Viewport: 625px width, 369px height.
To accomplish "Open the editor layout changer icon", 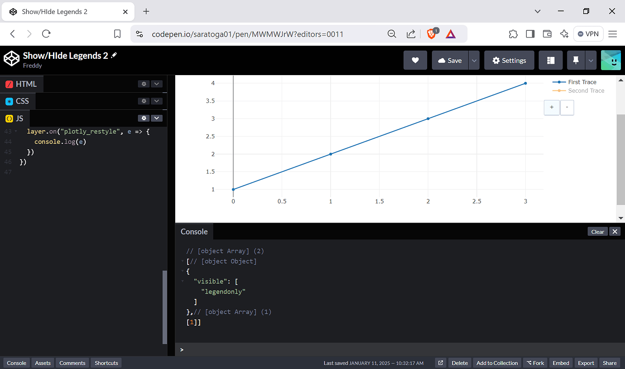I will click(550, 60).
